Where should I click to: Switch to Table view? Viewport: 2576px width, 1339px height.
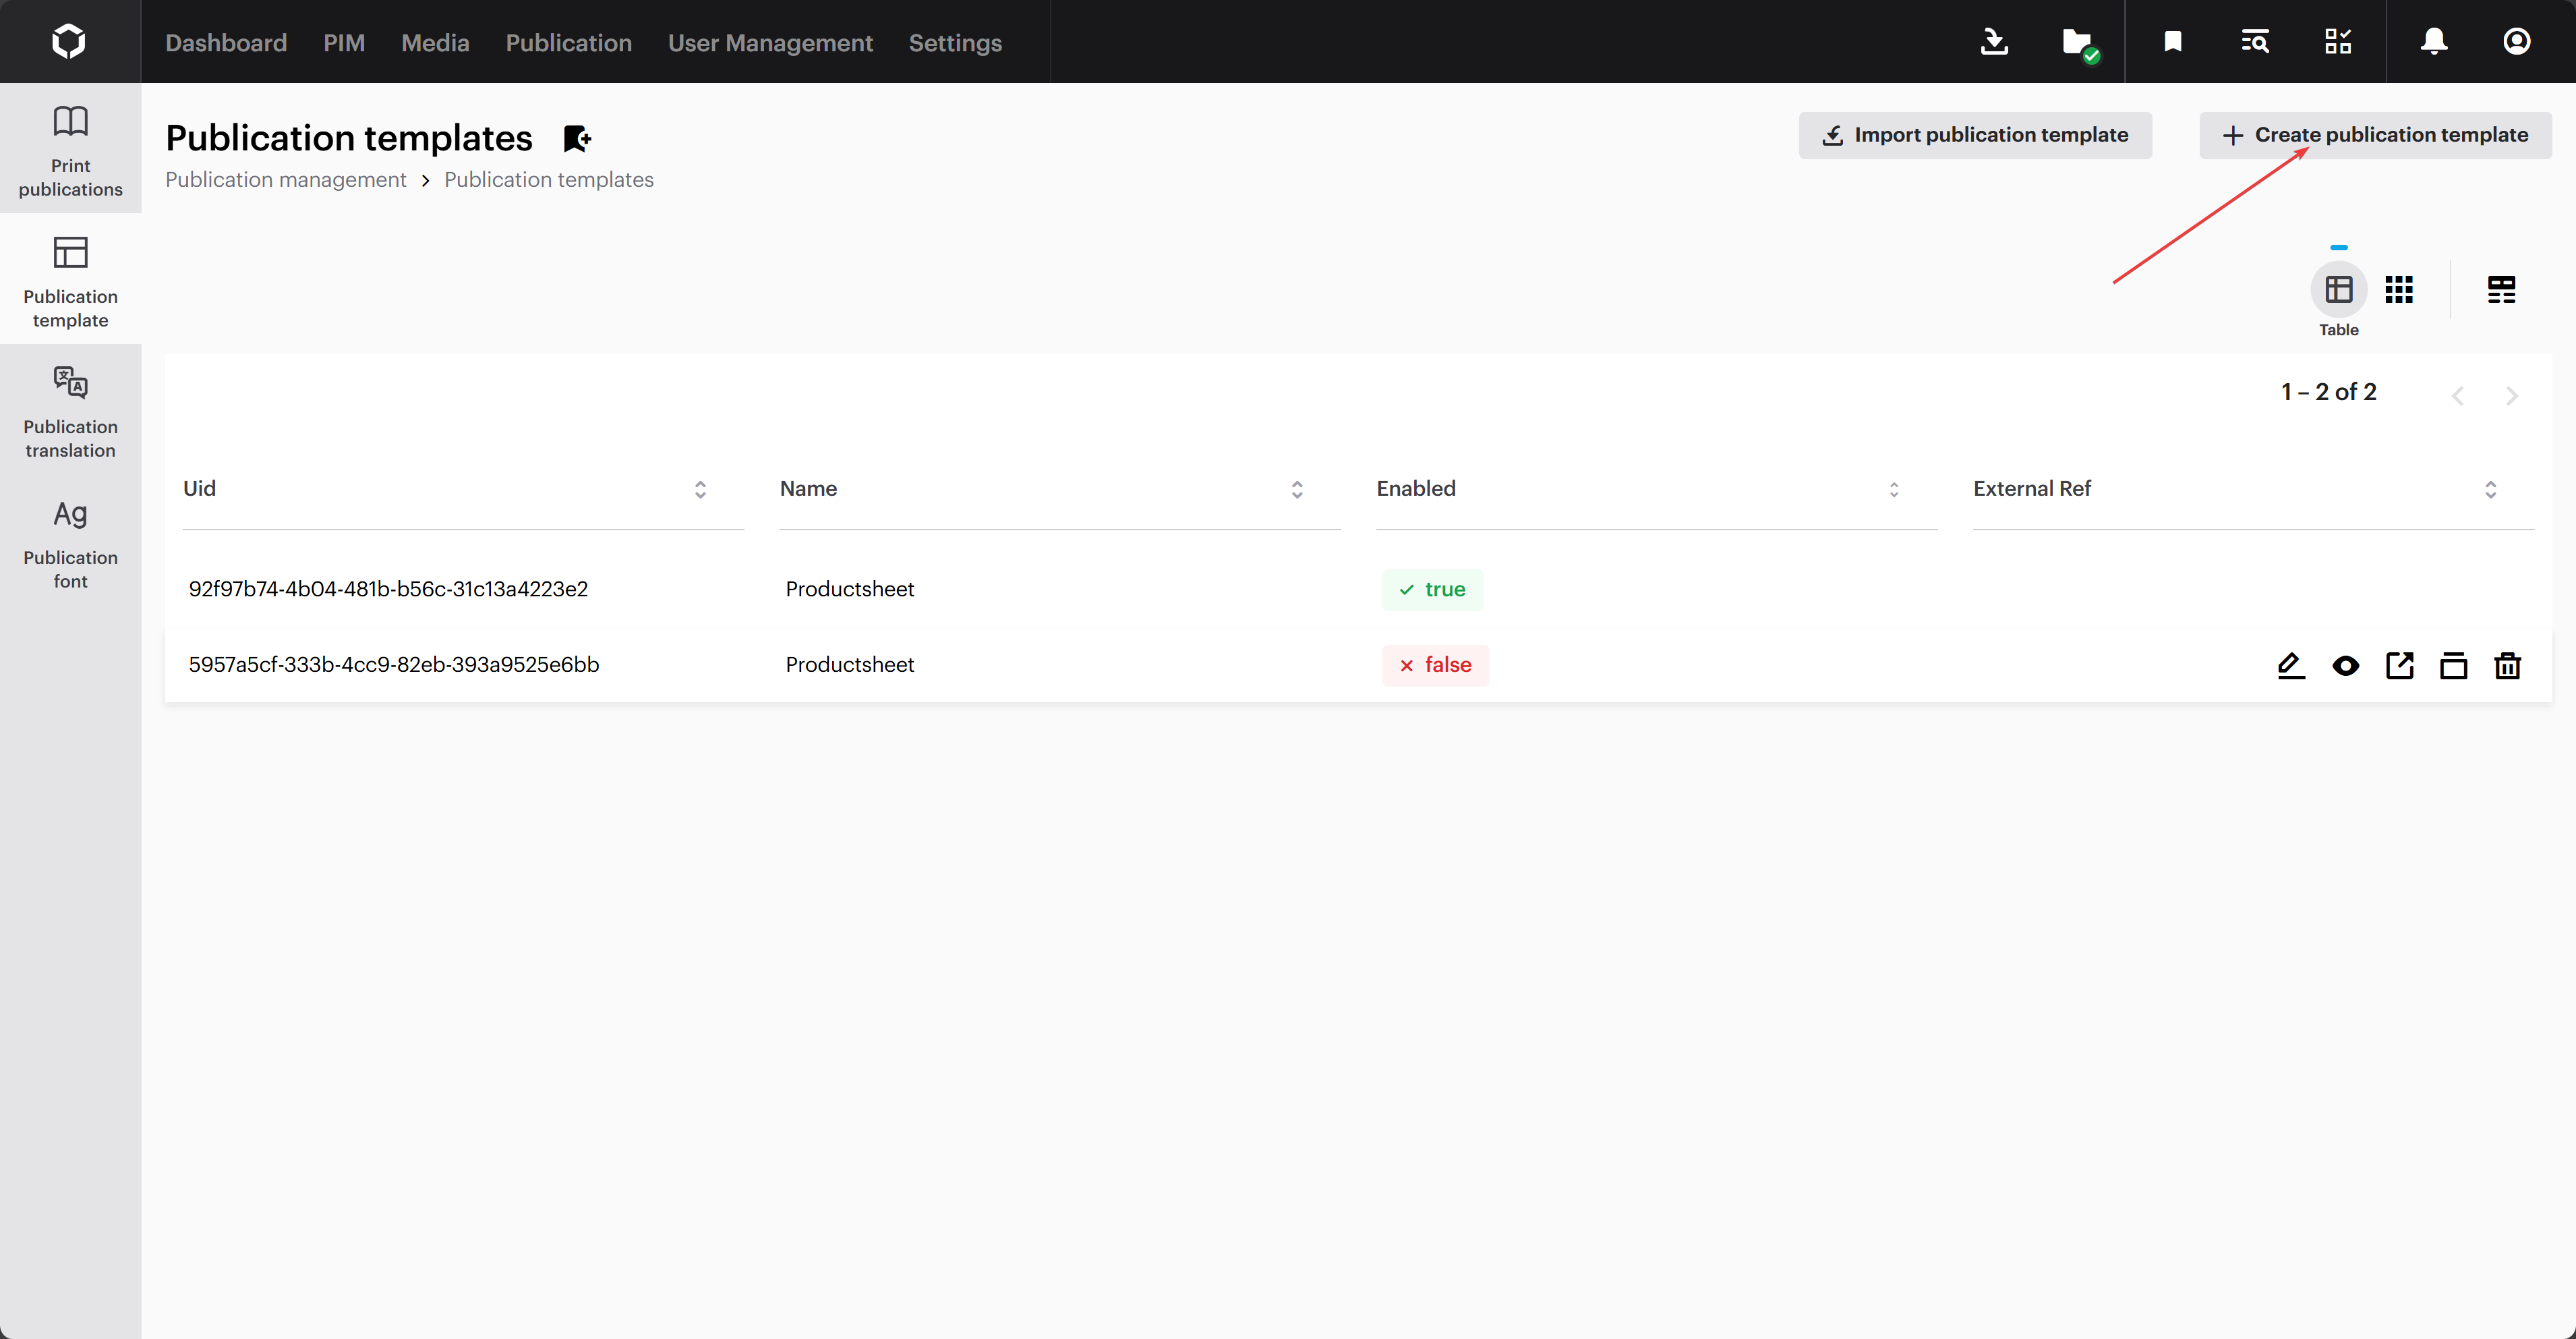point(2339,289)
